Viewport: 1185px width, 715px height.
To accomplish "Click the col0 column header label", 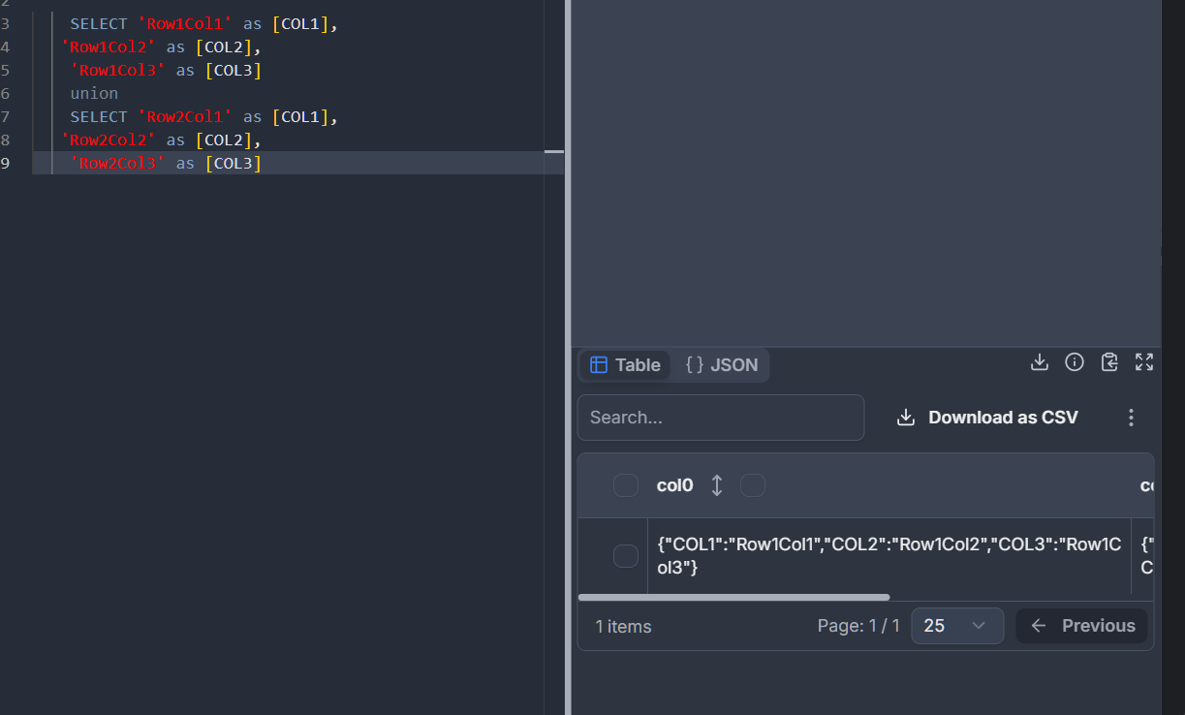I will coord(675,485).
